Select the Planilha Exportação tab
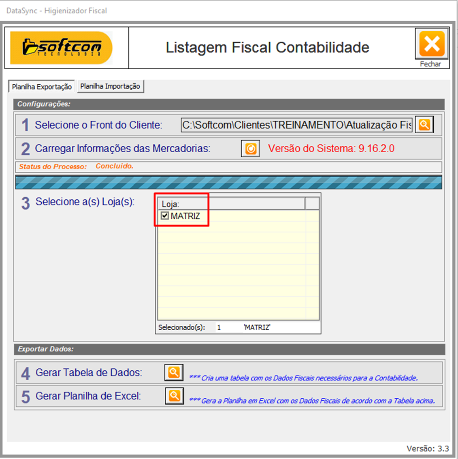The image size is (458, 459). tap(42, 87)
